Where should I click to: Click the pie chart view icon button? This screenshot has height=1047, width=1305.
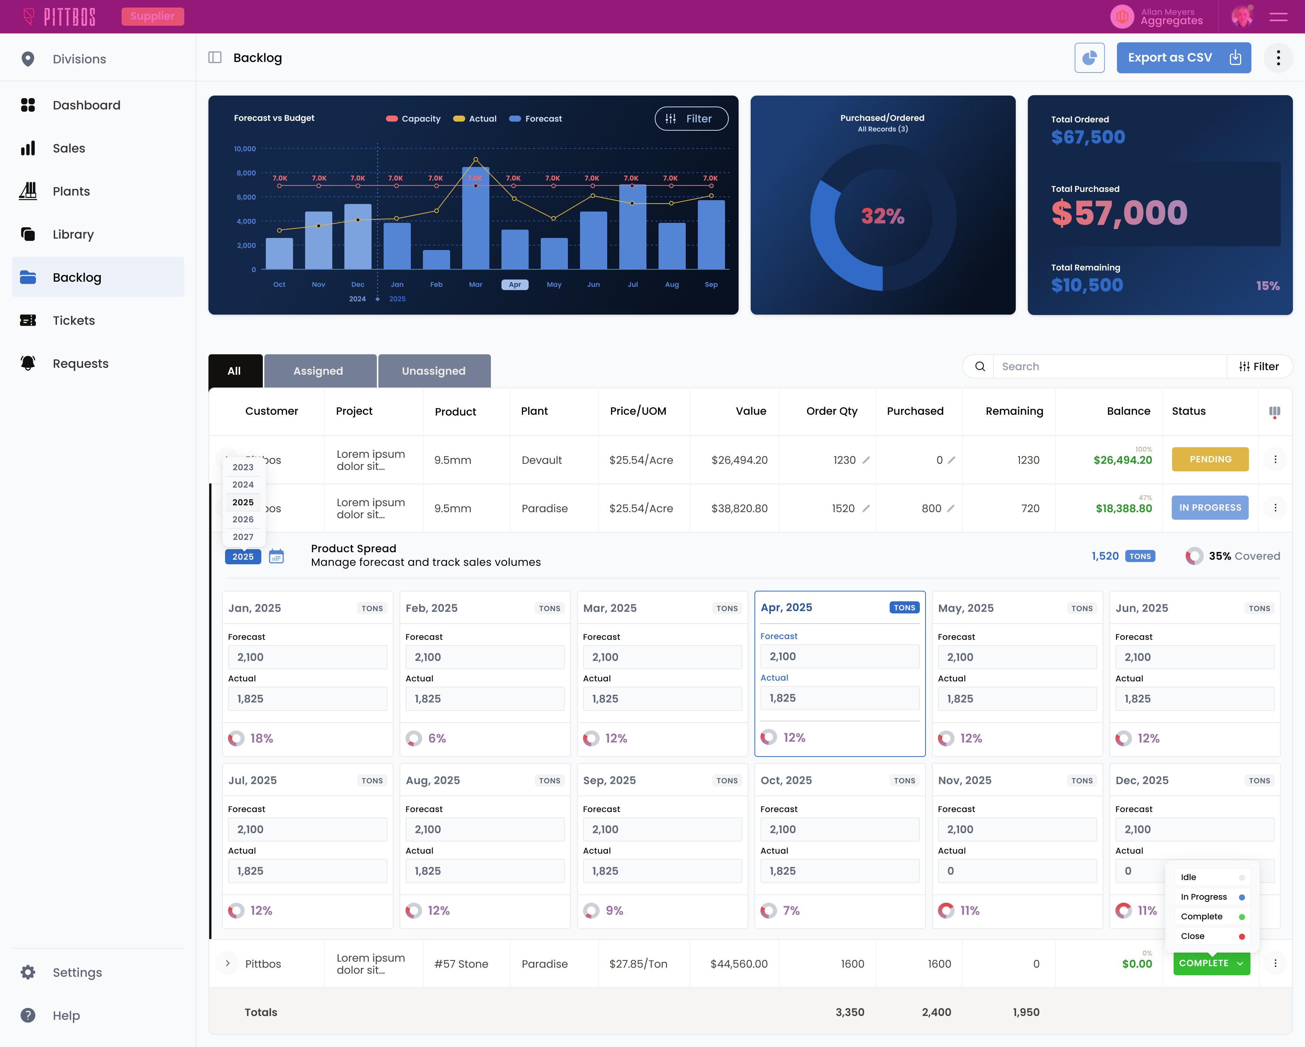coord(1089,57)
